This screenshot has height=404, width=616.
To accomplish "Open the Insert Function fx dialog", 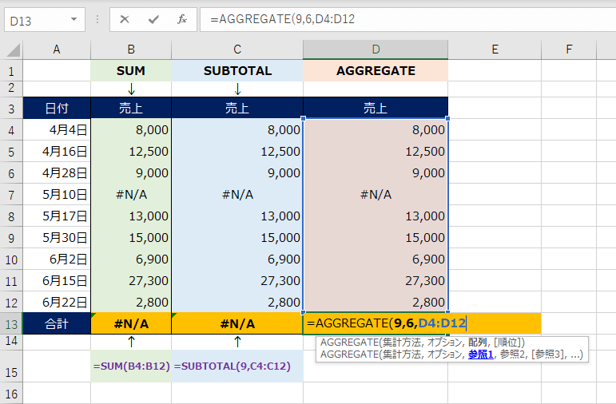I will click(182, 18).
